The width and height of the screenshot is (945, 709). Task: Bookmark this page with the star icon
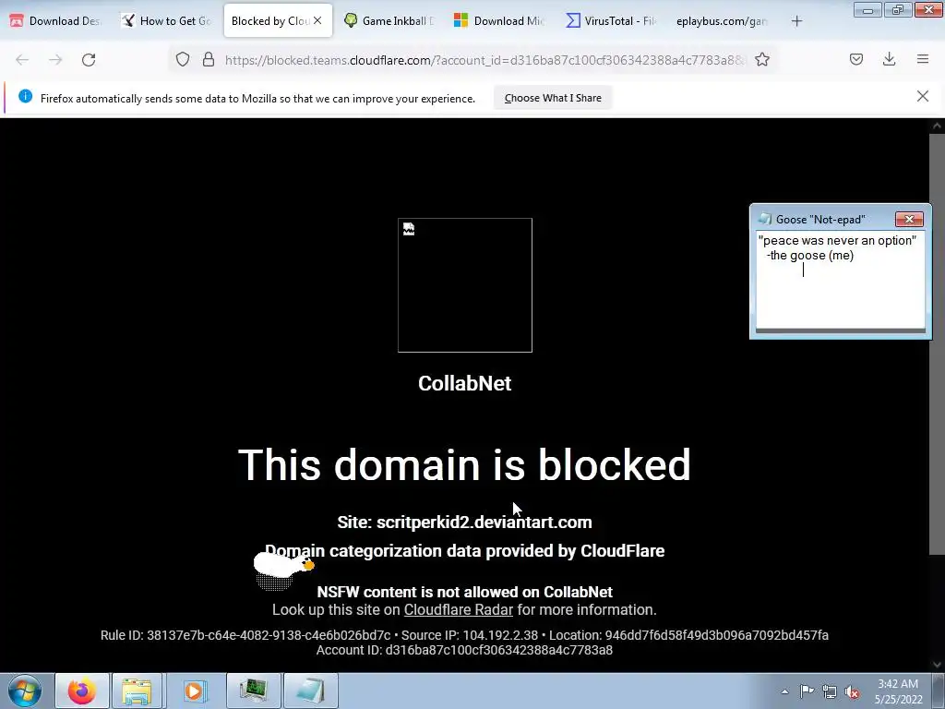pos(762,59)
